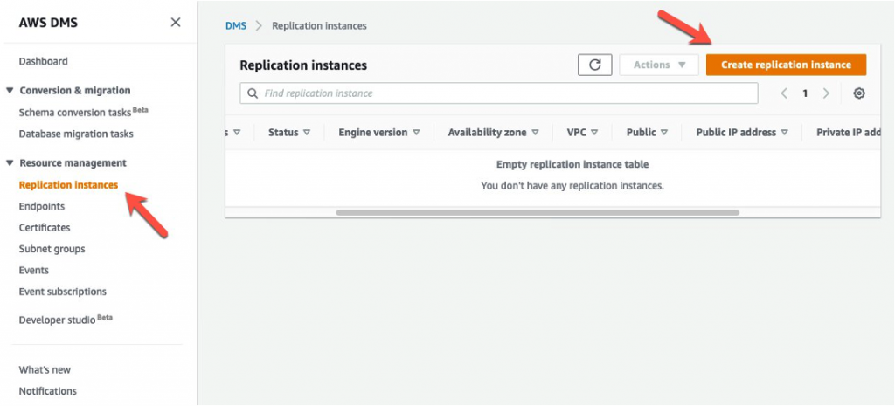Image resolution: width=895 pixels, height=406 pixels.
Task: Click the AWS DMS sidebar title
Action: 48,23
